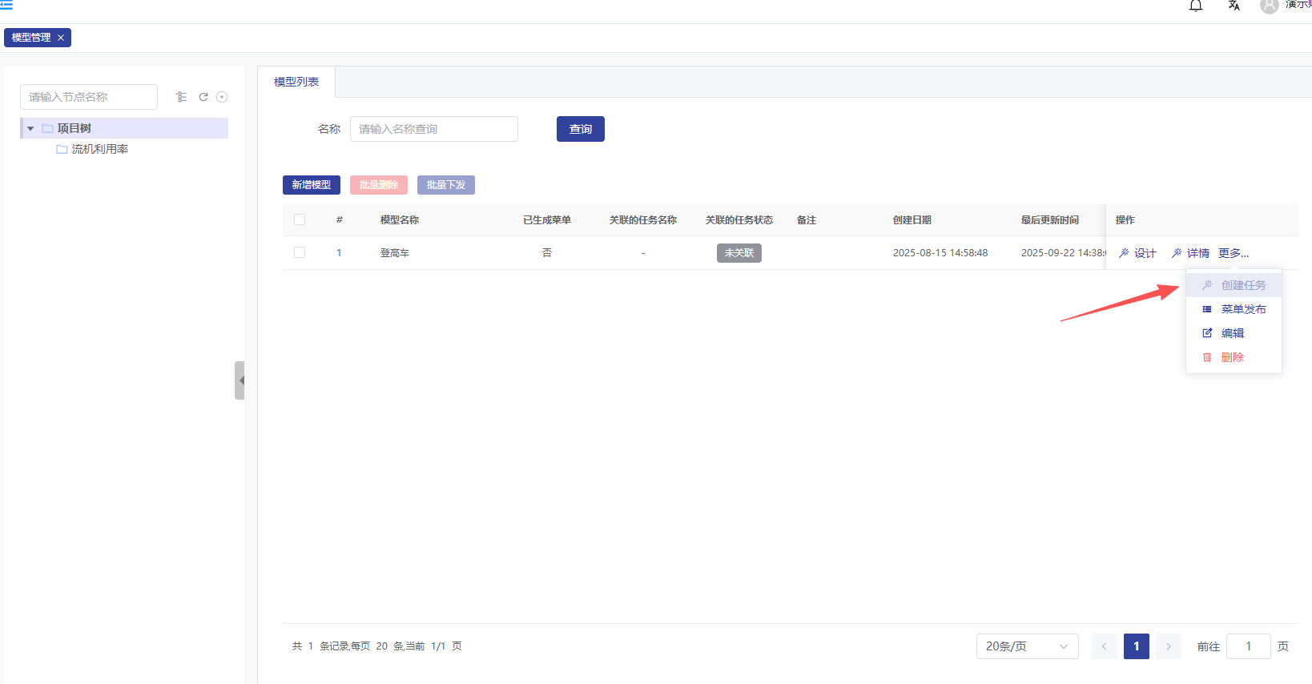Viewport: 1312px width, 684px height.
Task: Open the 20条/页 page size dropdown
Action: coord(1027,646)
